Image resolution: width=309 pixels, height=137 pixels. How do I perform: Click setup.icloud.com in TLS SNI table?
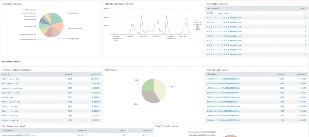[10, 120]
